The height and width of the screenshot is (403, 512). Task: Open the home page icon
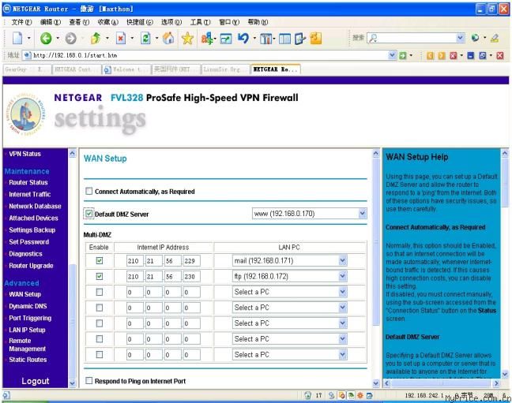[x=168, y=39]
